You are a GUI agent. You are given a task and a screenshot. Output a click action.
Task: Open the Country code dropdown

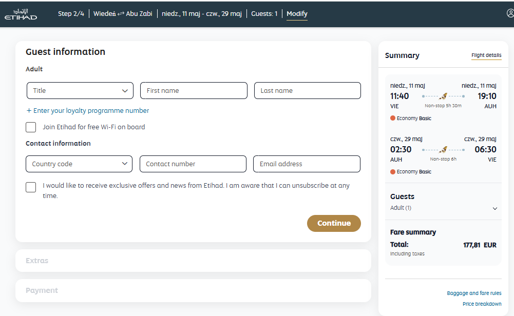tap(79, 164)
